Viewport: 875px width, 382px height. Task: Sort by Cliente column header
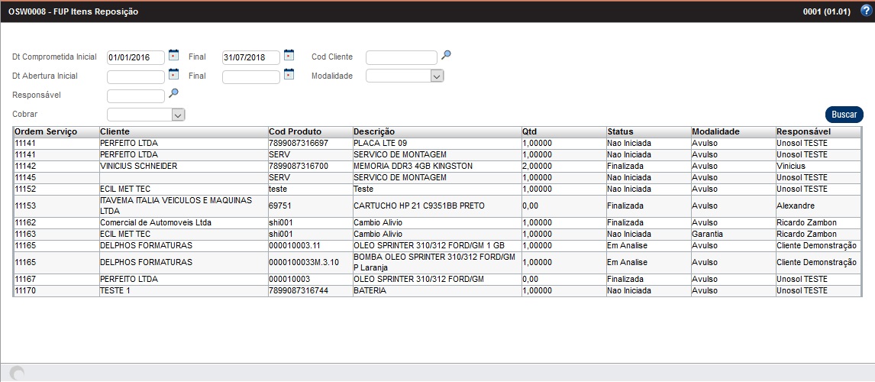click(x=115, y=131)
